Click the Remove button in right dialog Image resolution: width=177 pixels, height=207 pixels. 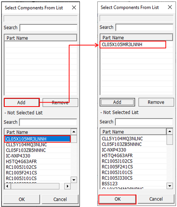(156, 102)
